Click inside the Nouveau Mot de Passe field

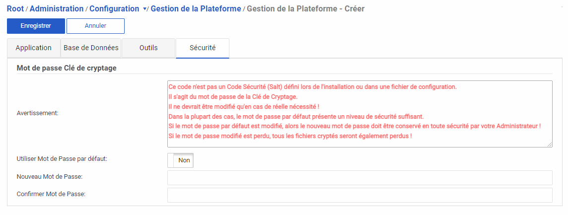(360, 178)
